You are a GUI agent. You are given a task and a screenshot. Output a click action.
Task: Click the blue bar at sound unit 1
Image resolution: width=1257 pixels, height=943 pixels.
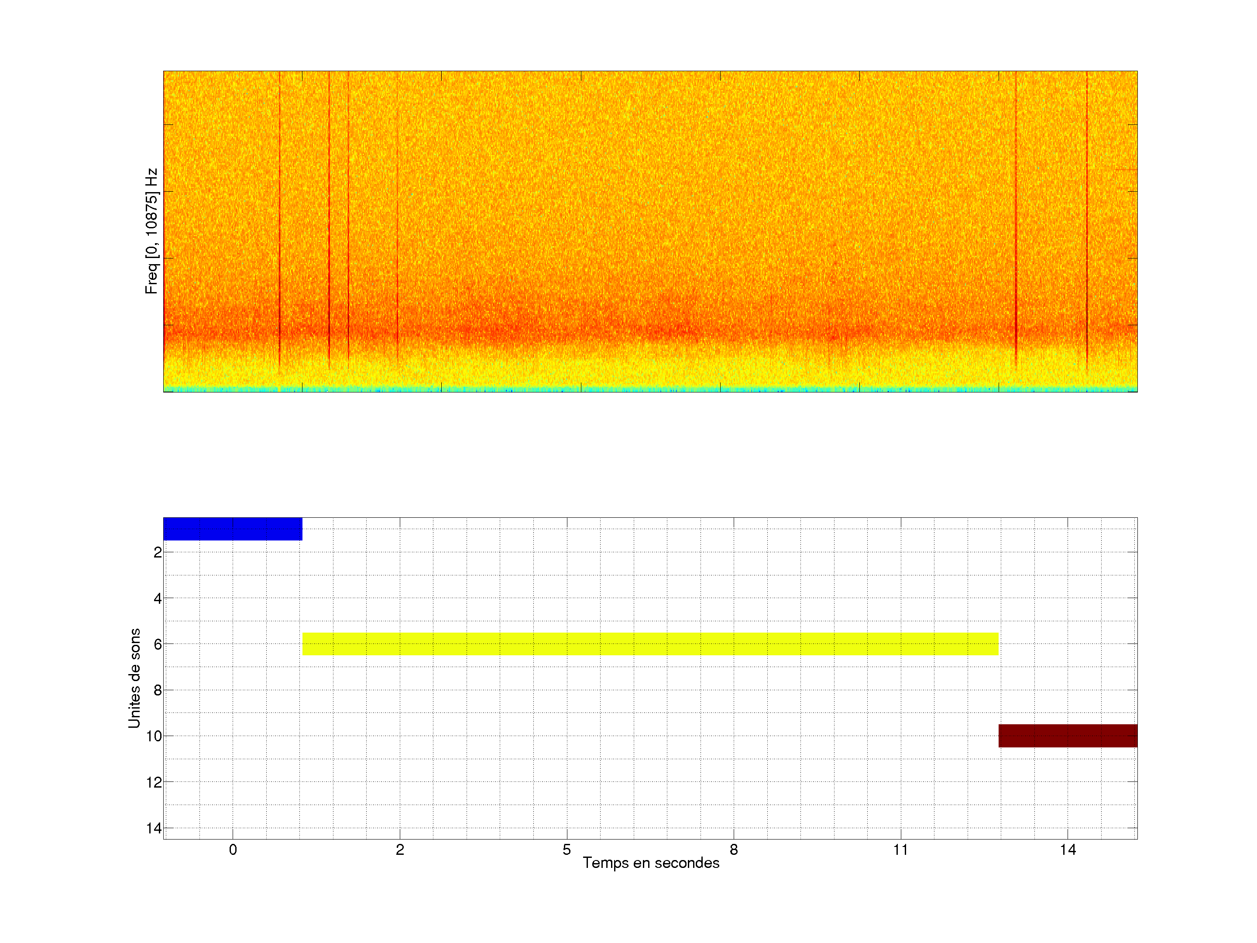233,529
